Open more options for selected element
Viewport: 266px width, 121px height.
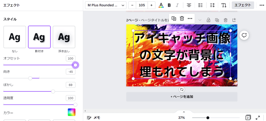point(190,18)
